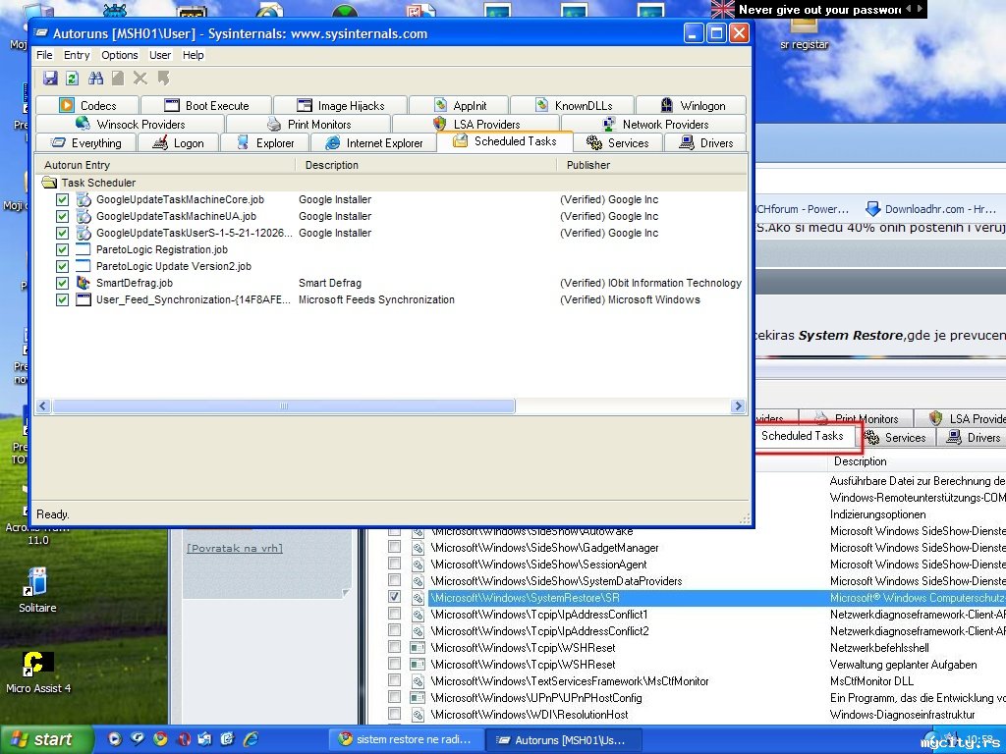Launch Internet Explorer from quick launch
The width and height of the screenshot is (1006, 754).
point(251,738)
